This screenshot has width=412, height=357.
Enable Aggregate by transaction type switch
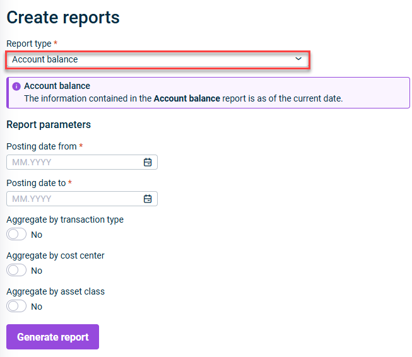pos(16,235)
